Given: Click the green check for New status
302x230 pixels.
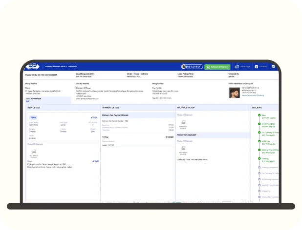Looking at the screenshot, I should 259,115.
